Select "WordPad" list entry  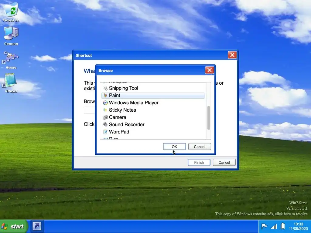153,132
